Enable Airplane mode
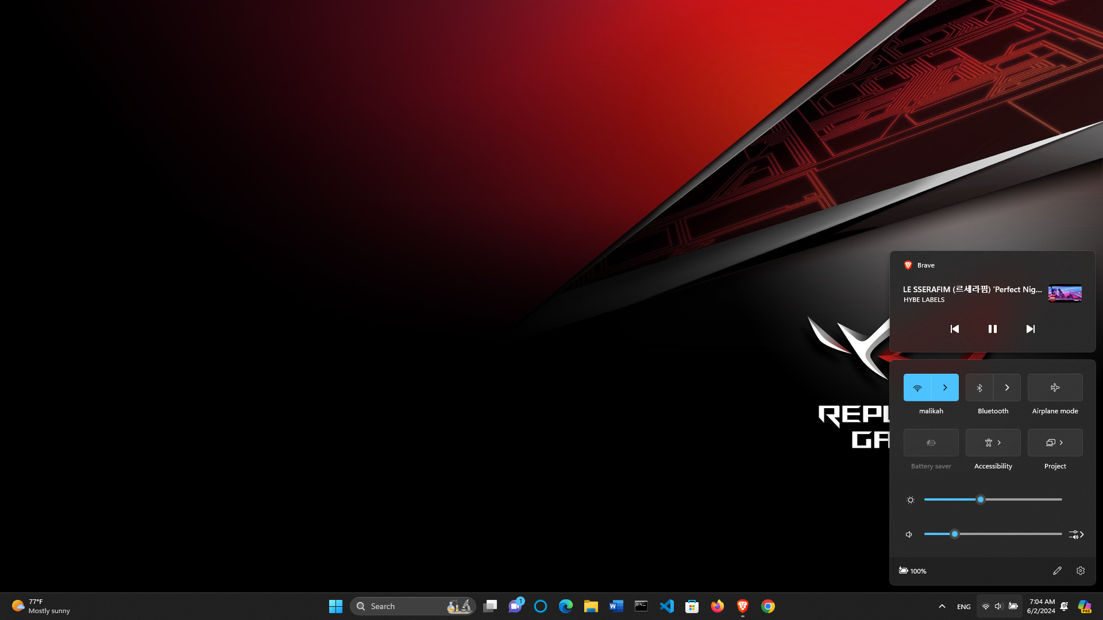The height and width of the screenshot is (620, 1103). point(1055,387)
